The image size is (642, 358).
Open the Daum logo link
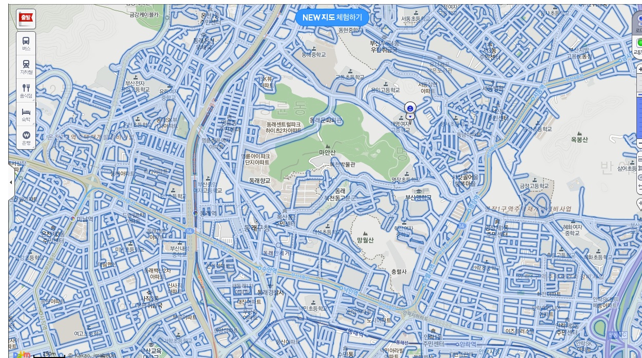coord(21,354)
